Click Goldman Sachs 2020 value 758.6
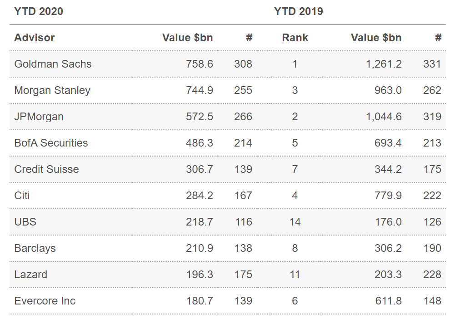Viewport: 450px width, 319px height. [x=199, y=64]
